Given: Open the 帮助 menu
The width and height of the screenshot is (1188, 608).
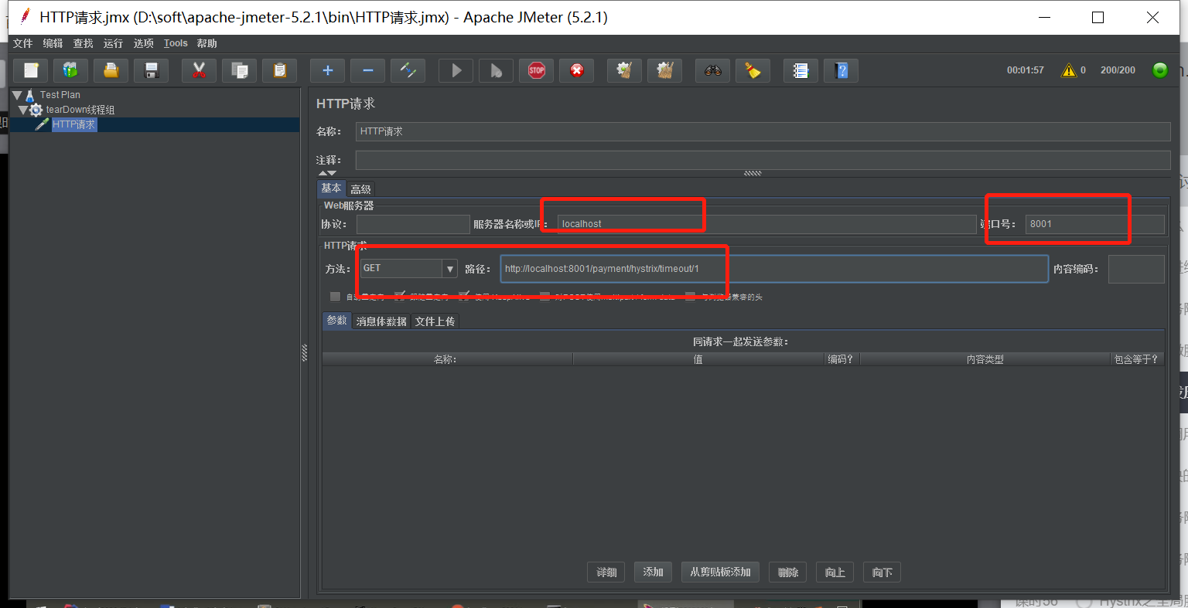Looking at the screenshot, I should (207, 43).
